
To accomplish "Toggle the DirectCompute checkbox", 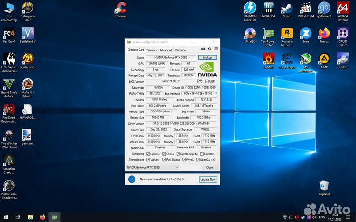I will (x=178, y=154).
